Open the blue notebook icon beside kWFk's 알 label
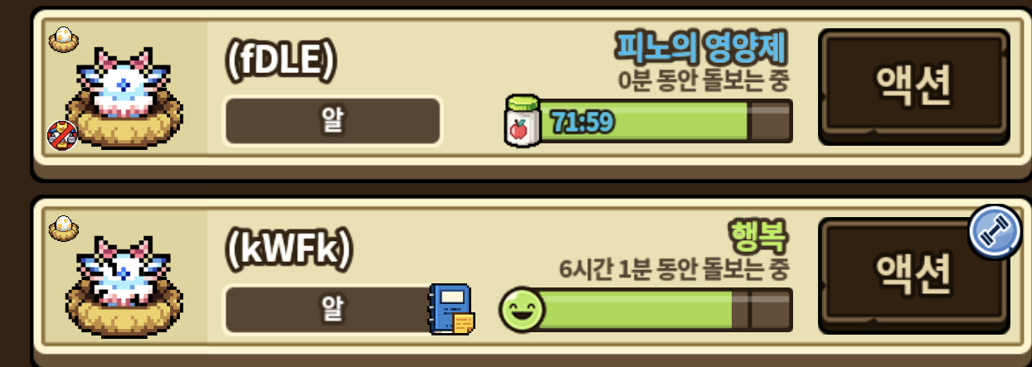This screenshot has width=1032, height=367. [451, 310]
